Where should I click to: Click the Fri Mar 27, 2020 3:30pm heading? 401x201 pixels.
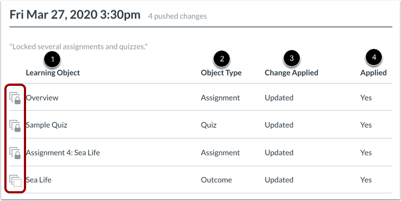click(75, 15)
